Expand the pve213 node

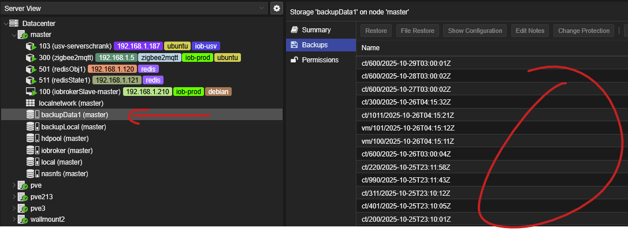click(14, 196)
